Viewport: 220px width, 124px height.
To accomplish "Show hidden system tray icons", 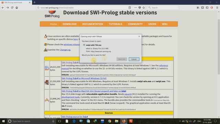I will pyautogui.click(x=180, y=121).
